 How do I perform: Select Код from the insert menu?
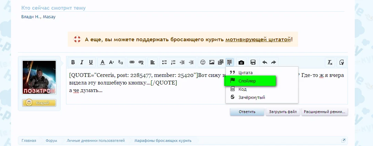coord(262,89)
